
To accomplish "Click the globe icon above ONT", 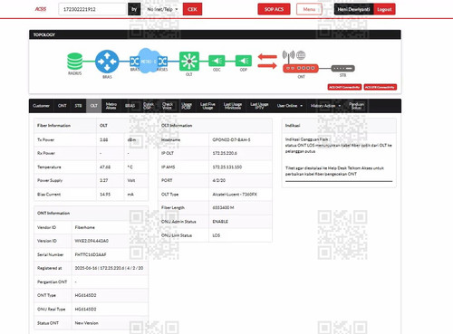I will click(301, 55).
